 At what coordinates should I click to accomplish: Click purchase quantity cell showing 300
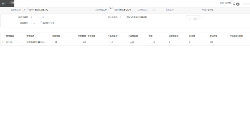[x=84, y=42]
